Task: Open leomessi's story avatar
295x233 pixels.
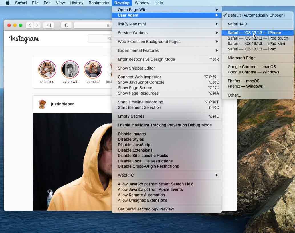Action: click(93, 69)
